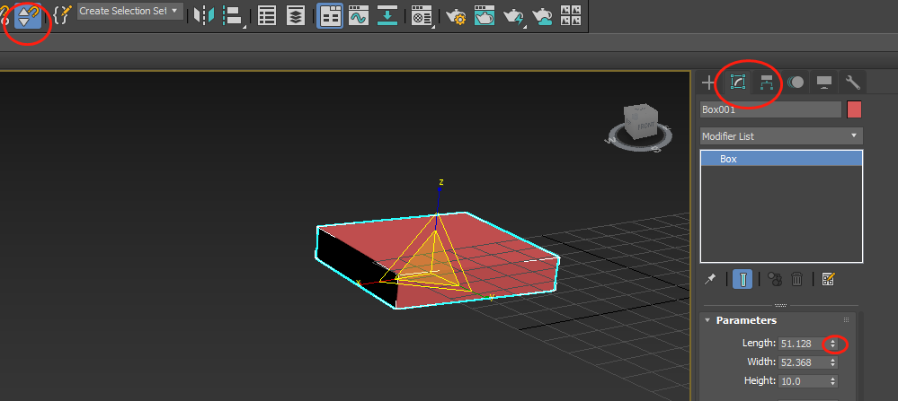Switch to the Modify panel tab
The image size is (898, 401).
(x=738, y=83)
